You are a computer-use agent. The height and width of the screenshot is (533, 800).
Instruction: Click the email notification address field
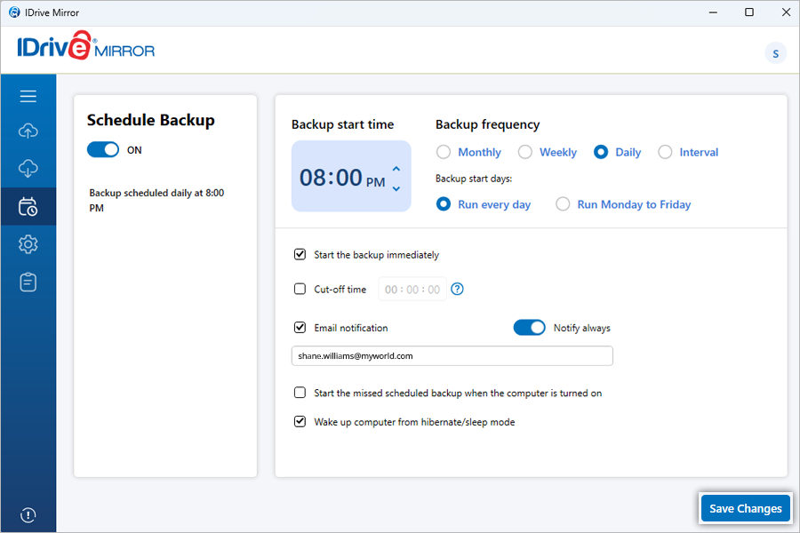452,356
